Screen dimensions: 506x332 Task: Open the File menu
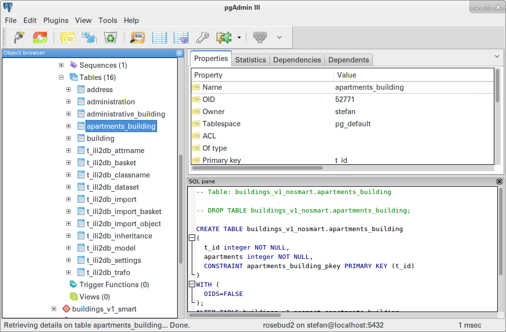(11, 20)
